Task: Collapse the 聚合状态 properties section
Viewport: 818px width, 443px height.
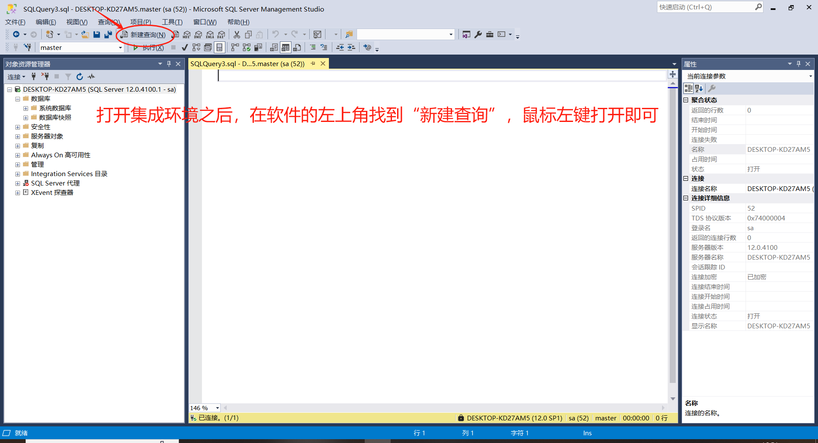Action: coord(686,100)
